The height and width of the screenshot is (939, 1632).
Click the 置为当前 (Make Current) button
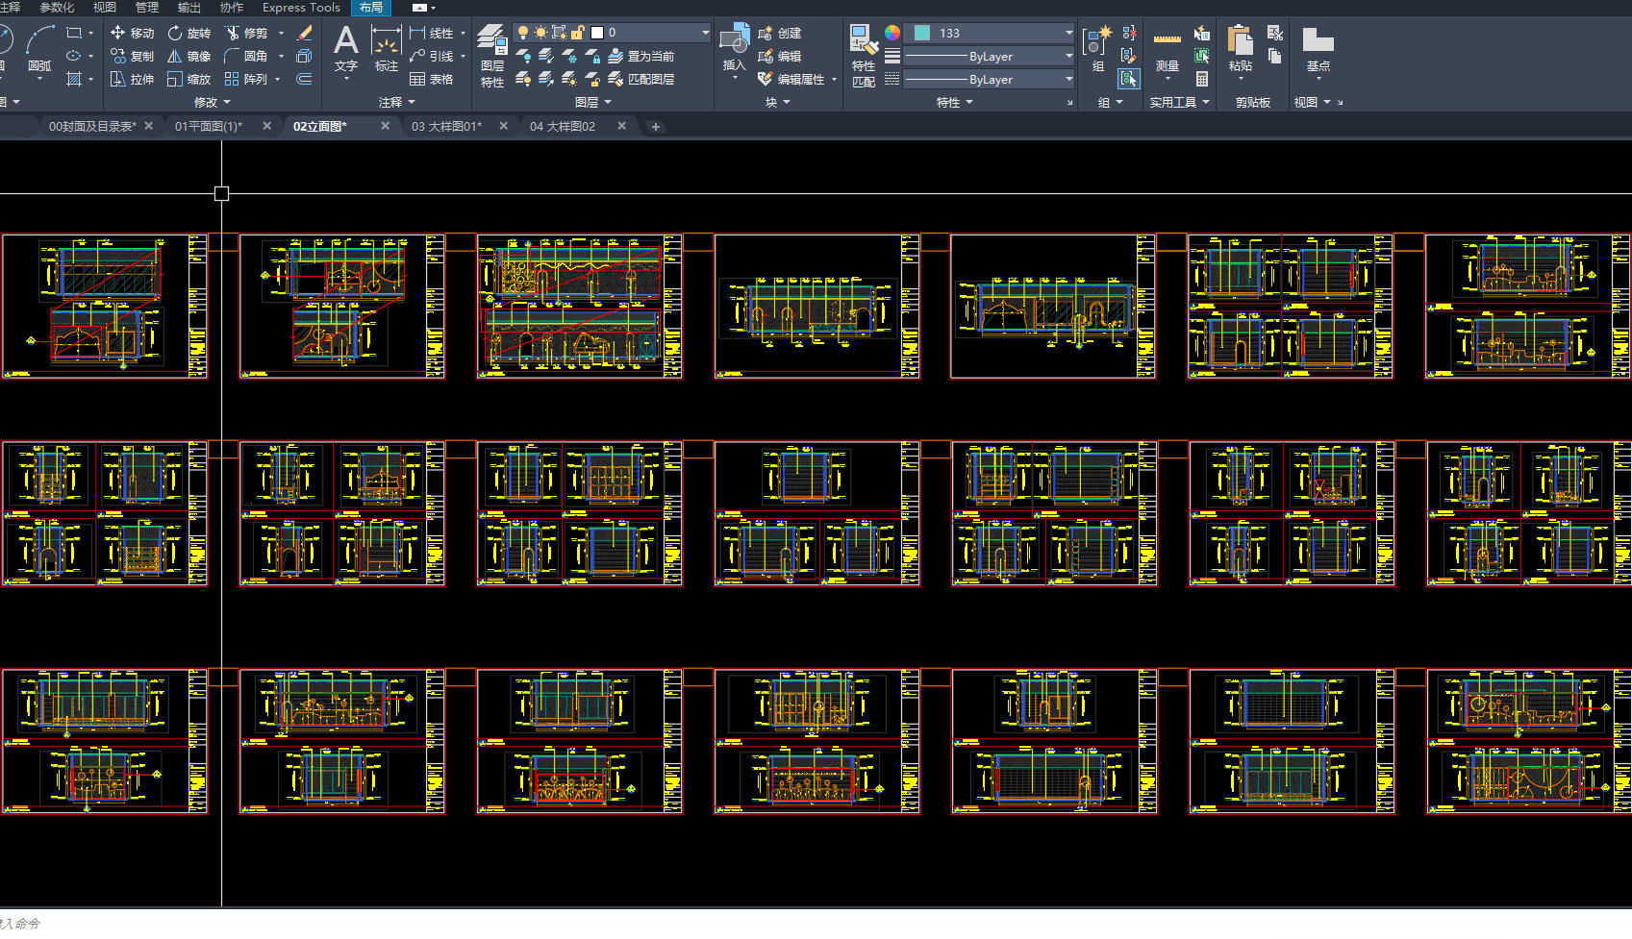point(640,56)
